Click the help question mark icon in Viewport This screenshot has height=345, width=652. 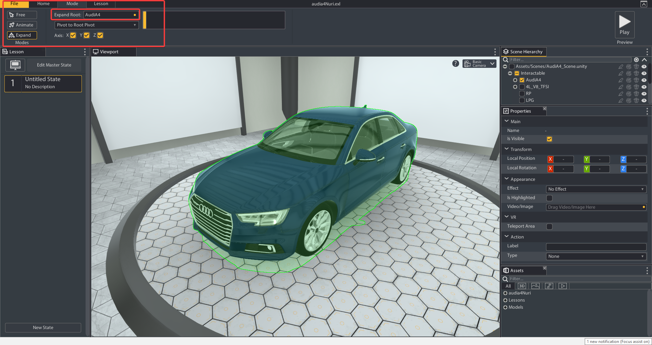[x=456, y=63]
